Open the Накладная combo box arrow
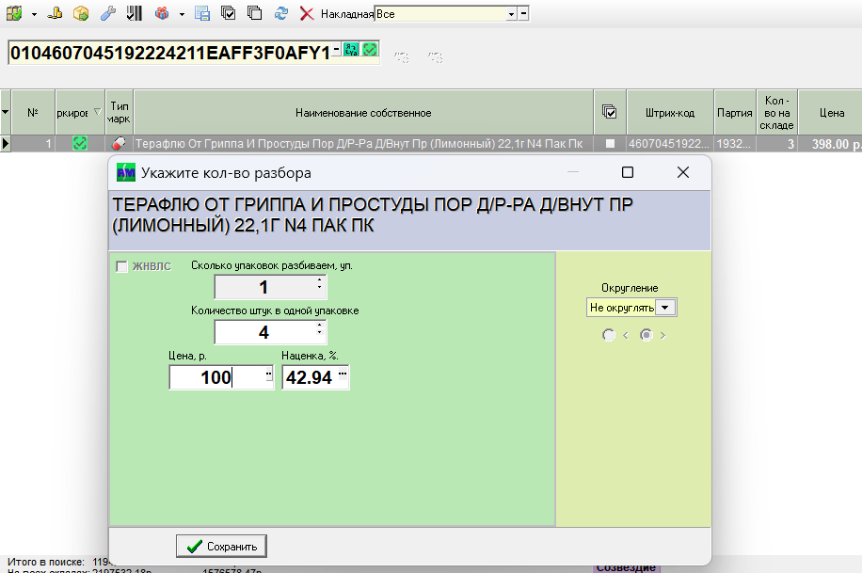The height and width of the screenshot is (573, 862). (x=511, y=14)
